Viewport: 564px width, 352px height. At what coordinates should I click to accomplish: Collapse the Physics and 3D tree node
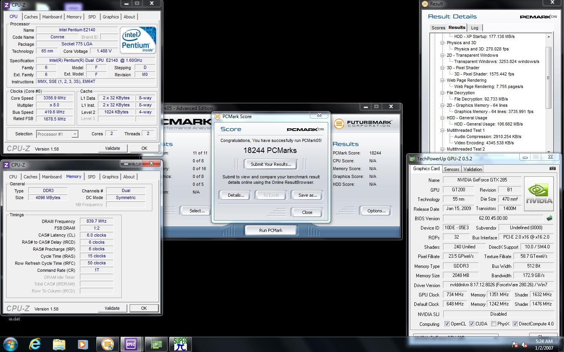(x=442, y=43)
